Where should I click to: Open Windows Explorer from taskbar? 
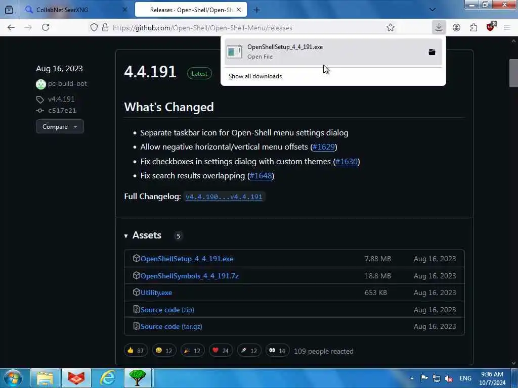pyautogui.click(x=45, y=378)
